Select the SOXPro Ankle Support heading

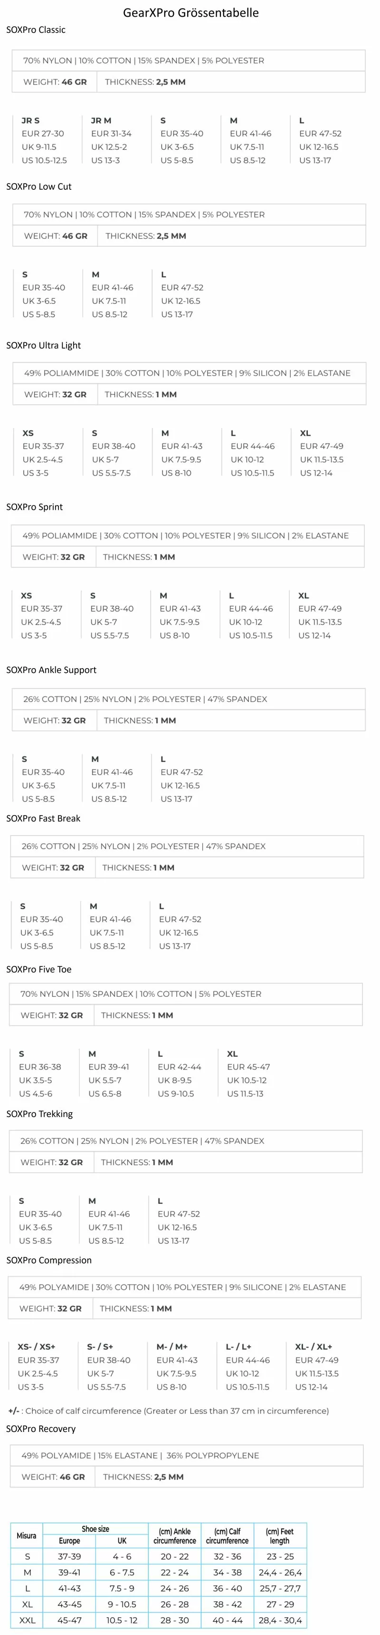[51, 670]
